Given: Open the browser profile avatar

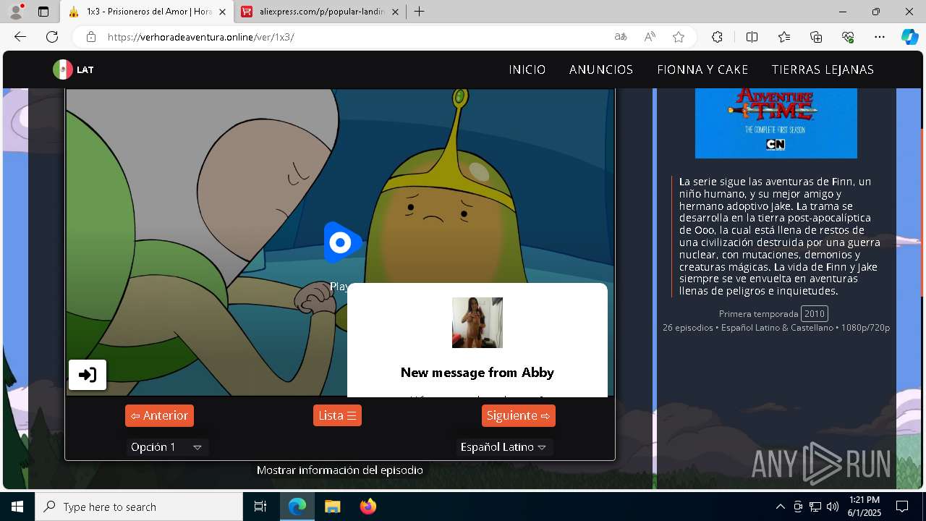Looking at the screenshot, I should pyautogui.click(x=16, y=12).
